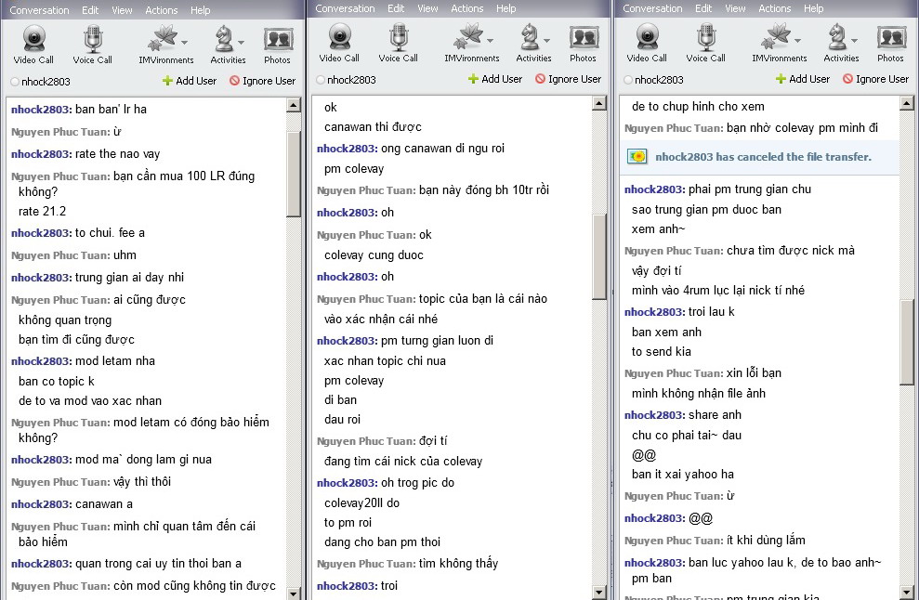The image size is (919, 600).
Task: Expand Activities dropdown arrow in right window
Action: click(x=855, y=41)
